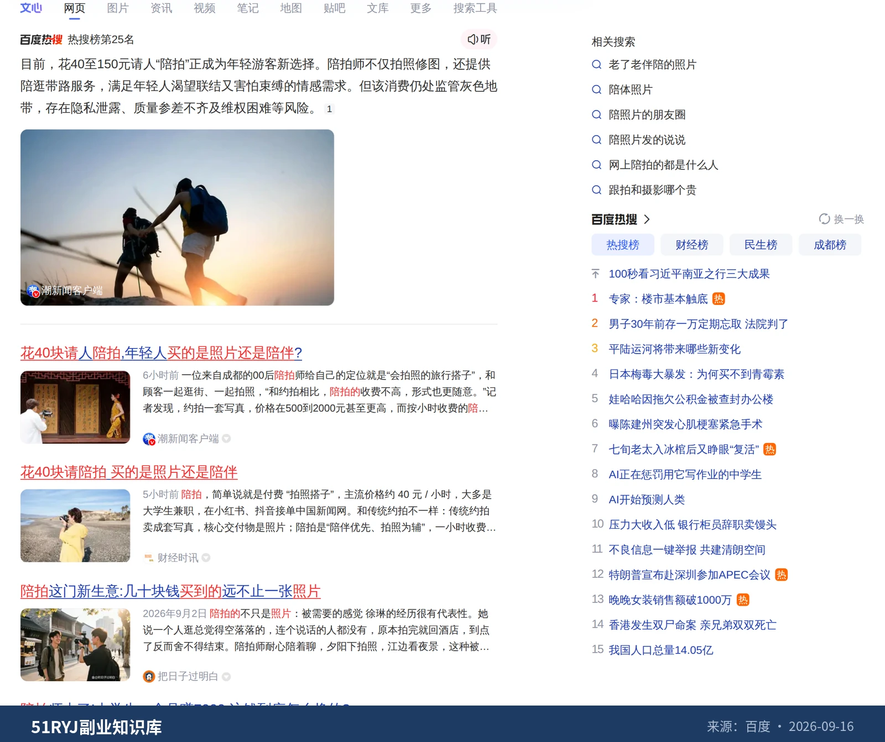Click 热搜榜第25名 ranking label
The width and height of the screenshot is (885, 742).
pos(101,40)
